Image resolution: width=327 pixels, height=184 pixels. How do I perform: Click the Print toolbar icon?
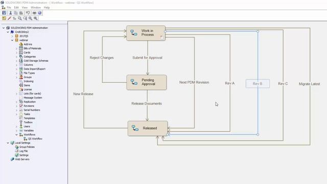[x=34, y=13]
